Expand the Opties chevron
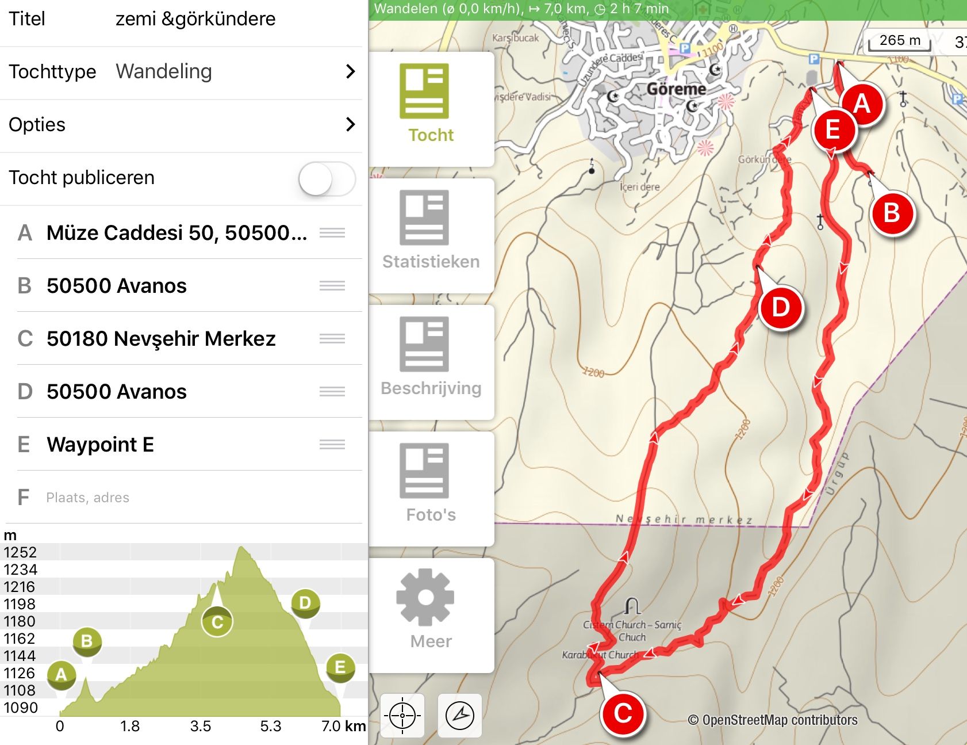967x745 pixels. click(x=351, y=124)
